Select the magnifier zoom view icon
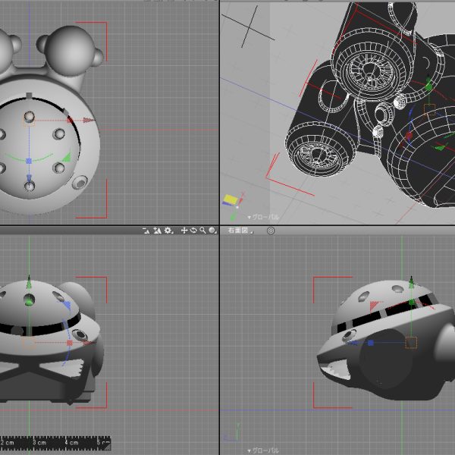Screen dimensions: 455x455 [x=202, y=230]
